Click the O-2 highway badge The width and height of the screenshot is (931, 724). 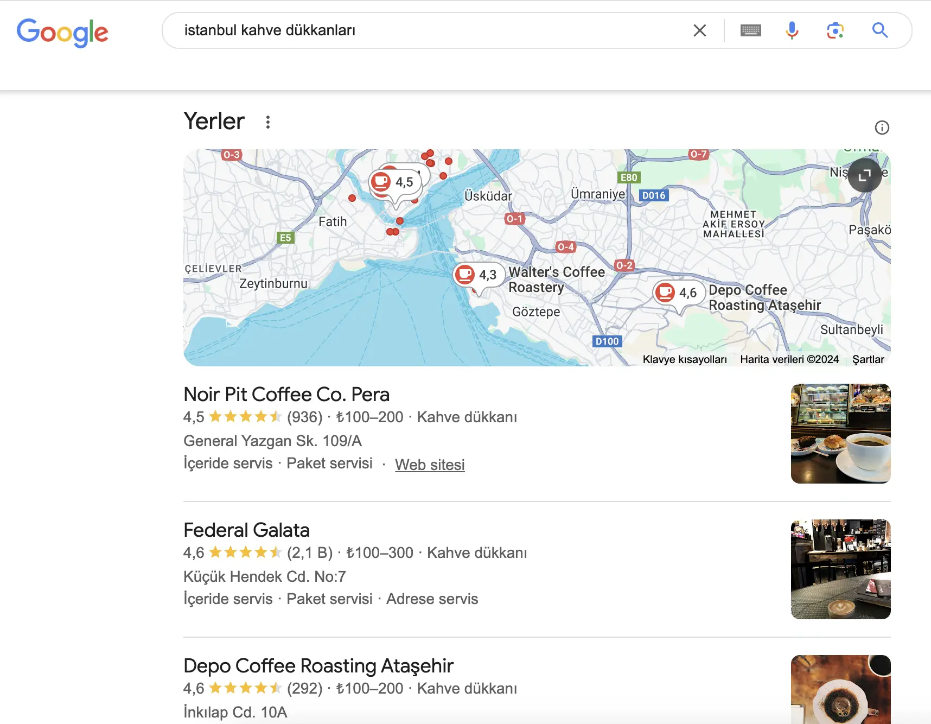pyautogui.click(x=624, y=265)
